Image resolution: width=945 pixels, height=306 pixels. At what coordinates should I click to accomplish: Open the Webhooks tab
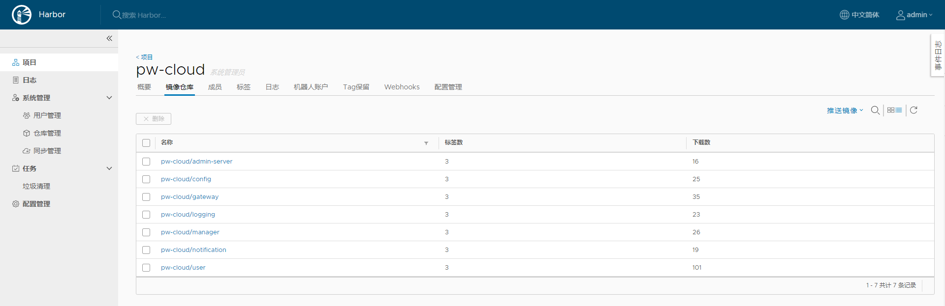tap(402, 87)
